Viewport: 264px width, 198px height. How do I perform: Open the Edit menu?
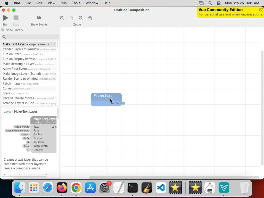pos(39,3)
